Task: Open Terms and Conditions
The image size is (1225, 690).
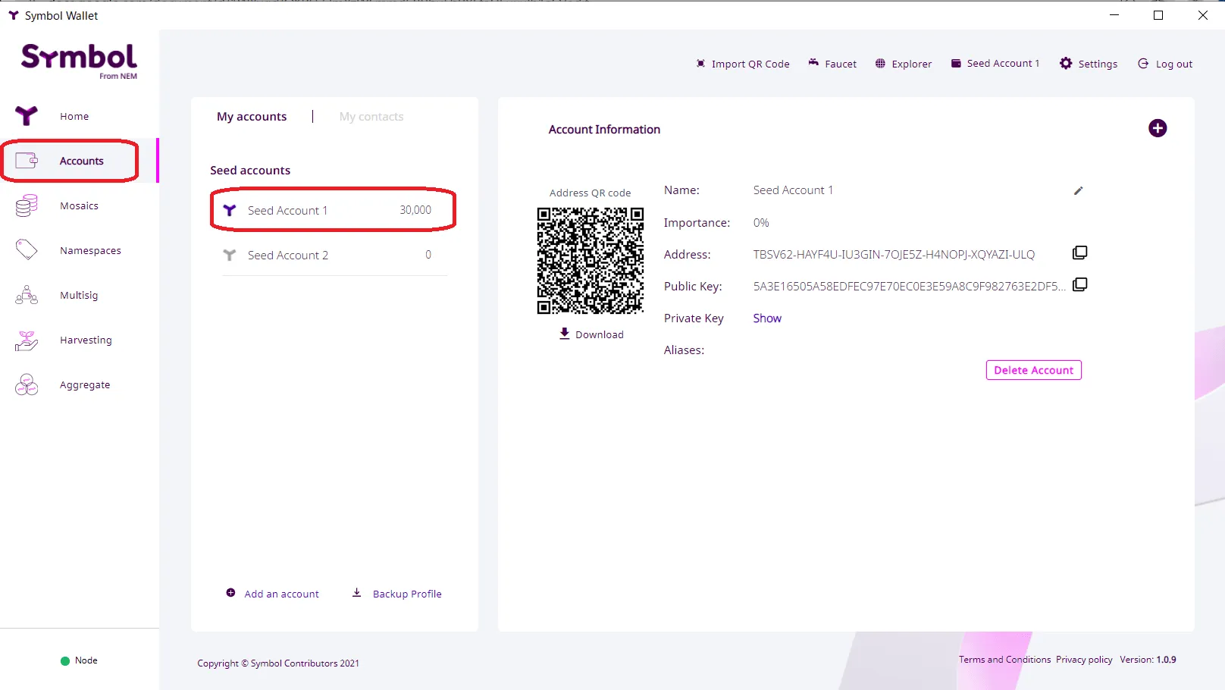Action: 1005,660
